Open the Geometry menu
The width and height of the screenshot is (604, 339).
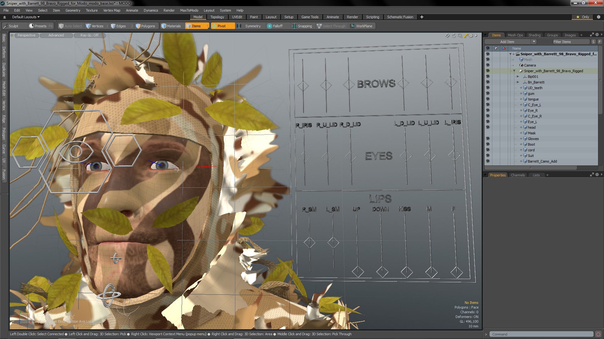(x=73, y=10)
